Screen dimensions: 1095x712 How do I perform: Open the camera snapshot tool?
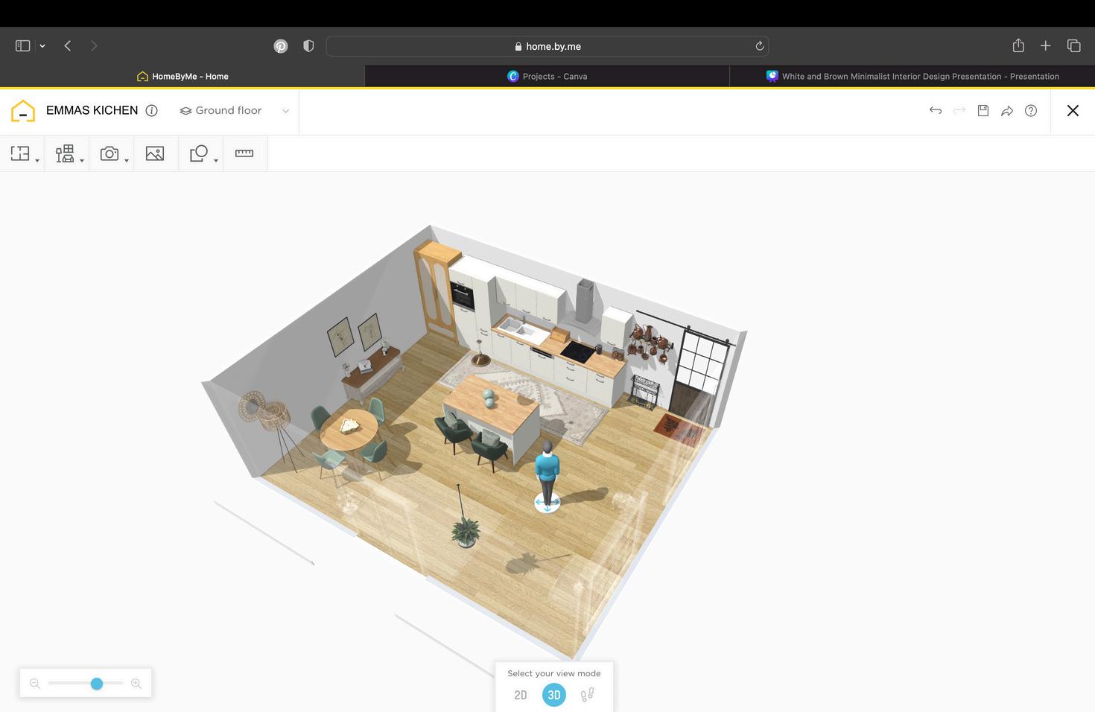click(x=110, y=153)
